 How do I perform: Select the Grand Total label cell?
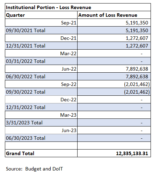click(41, 153)
